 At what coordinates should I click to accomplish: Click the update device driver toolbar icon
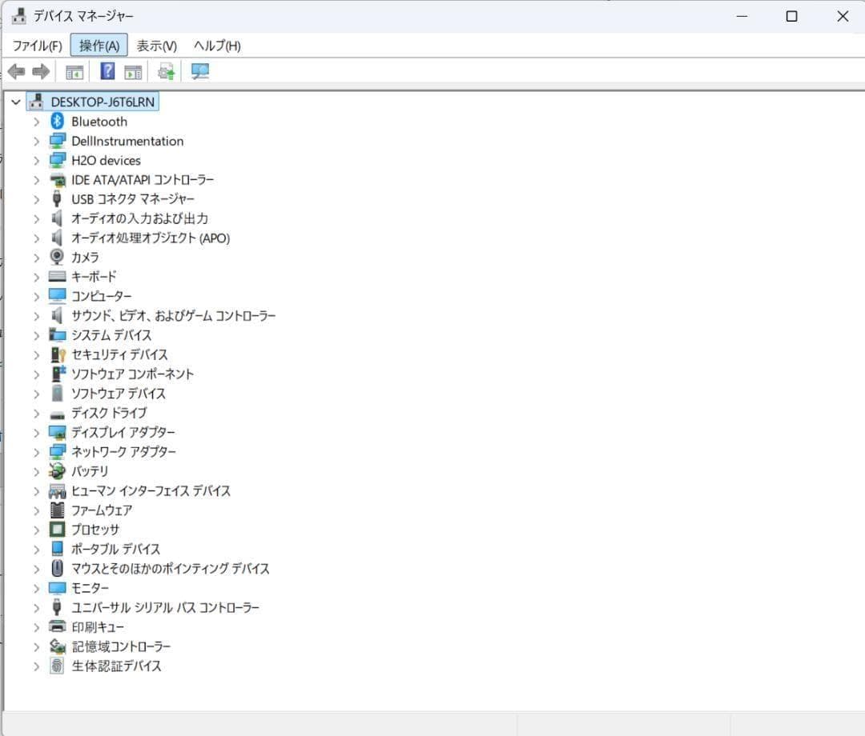tap(167, 72)
